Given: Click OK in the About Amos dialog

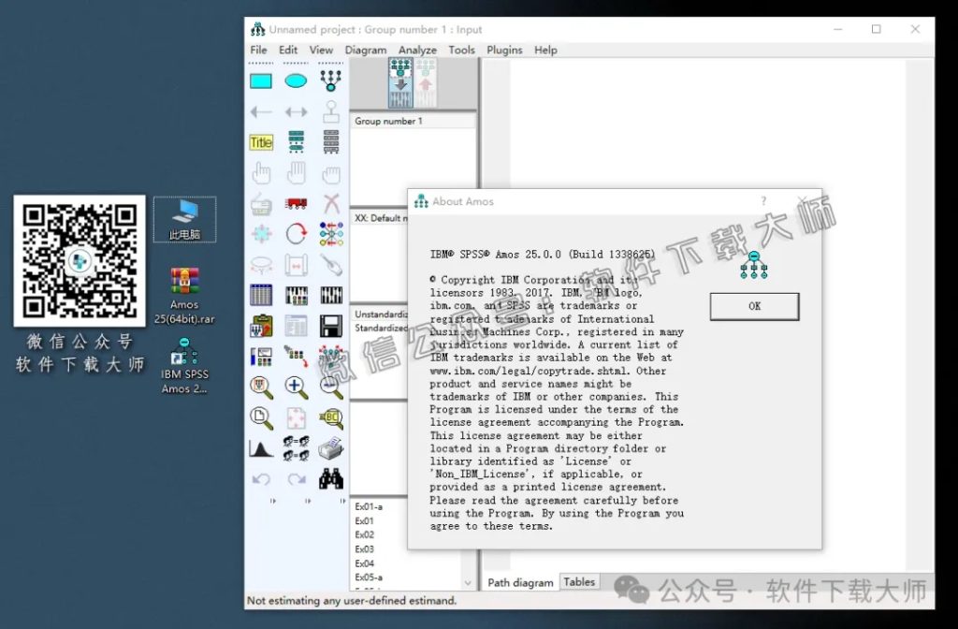Looking at the screenshot, I should 754,306.
